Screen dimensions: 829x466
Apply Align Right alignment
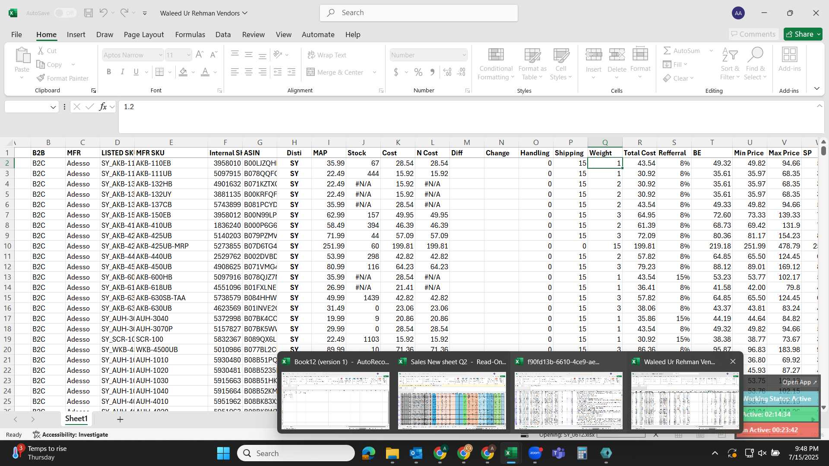point(263,72)
